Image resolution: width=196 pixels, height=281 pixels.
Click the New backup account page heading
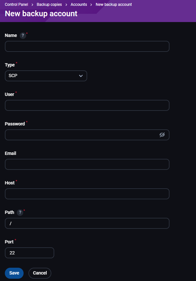[x=41, y=14]
